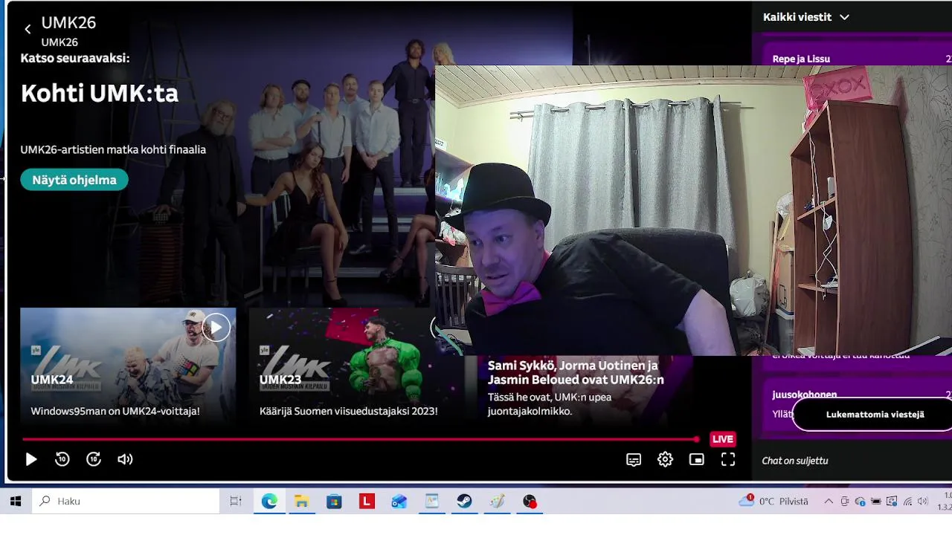
Task: Open Microsoft Edge from taskbar
Action: (269, 502)
